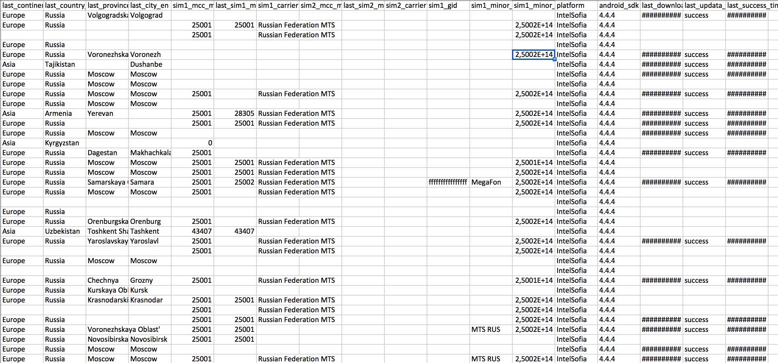Select Russian Federation MTS in Orenburg row
This screenshot has width=778, height=363.
click(x=297, y=222)
